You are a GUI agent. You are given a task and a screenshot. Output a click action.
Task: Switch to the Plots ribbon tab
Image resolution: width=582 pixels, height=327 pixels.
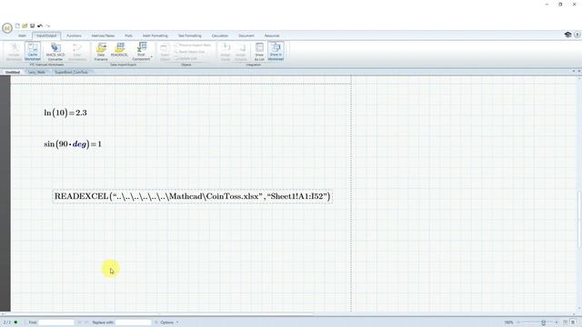pyautogui.click(x=128, y=36)
